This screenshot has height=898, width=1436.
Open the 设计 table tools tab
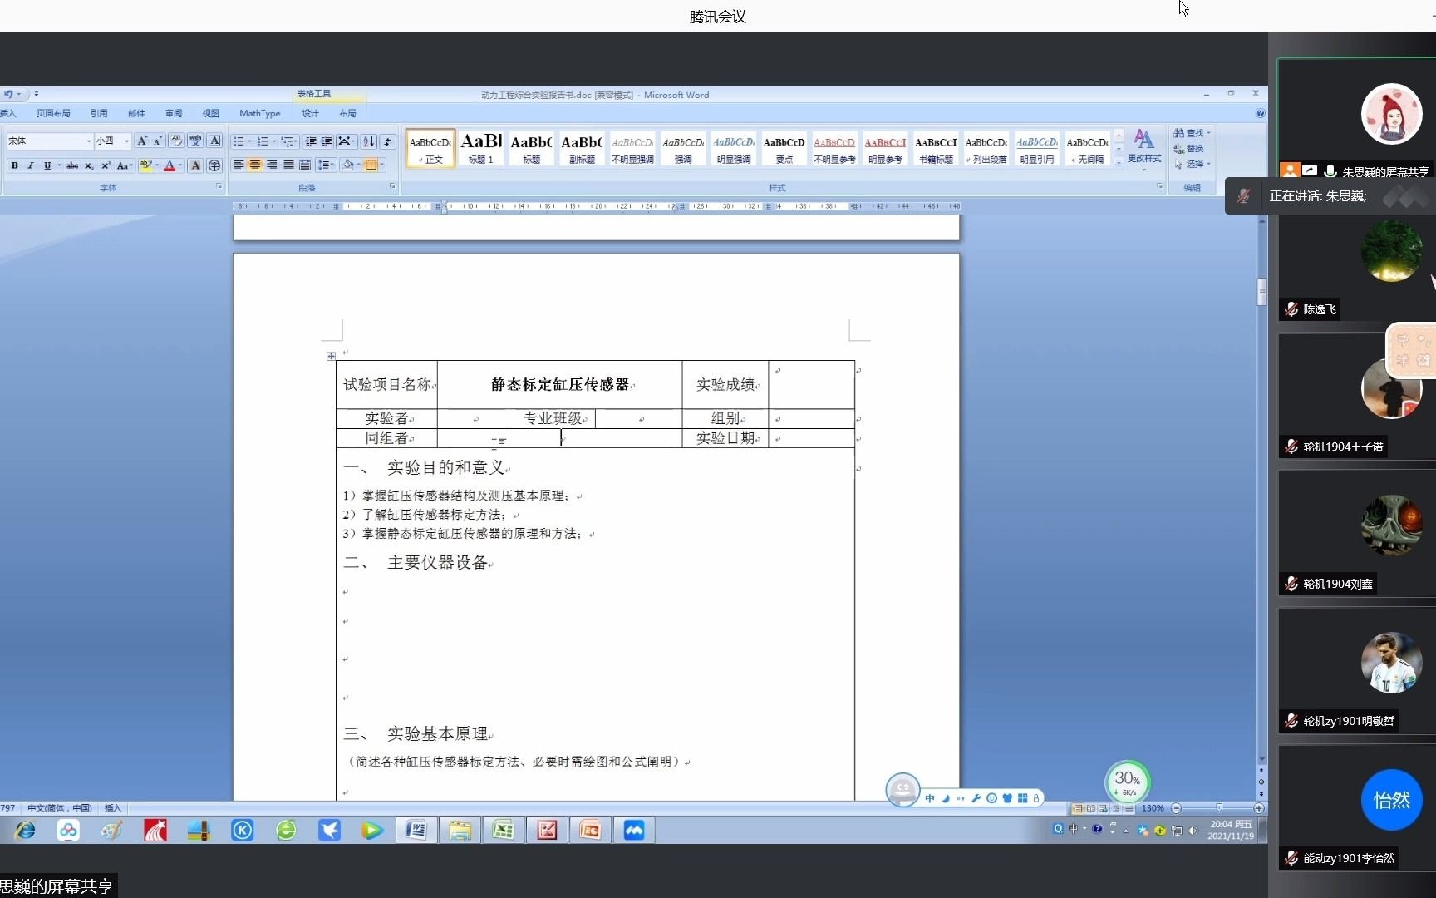[310, 113]
